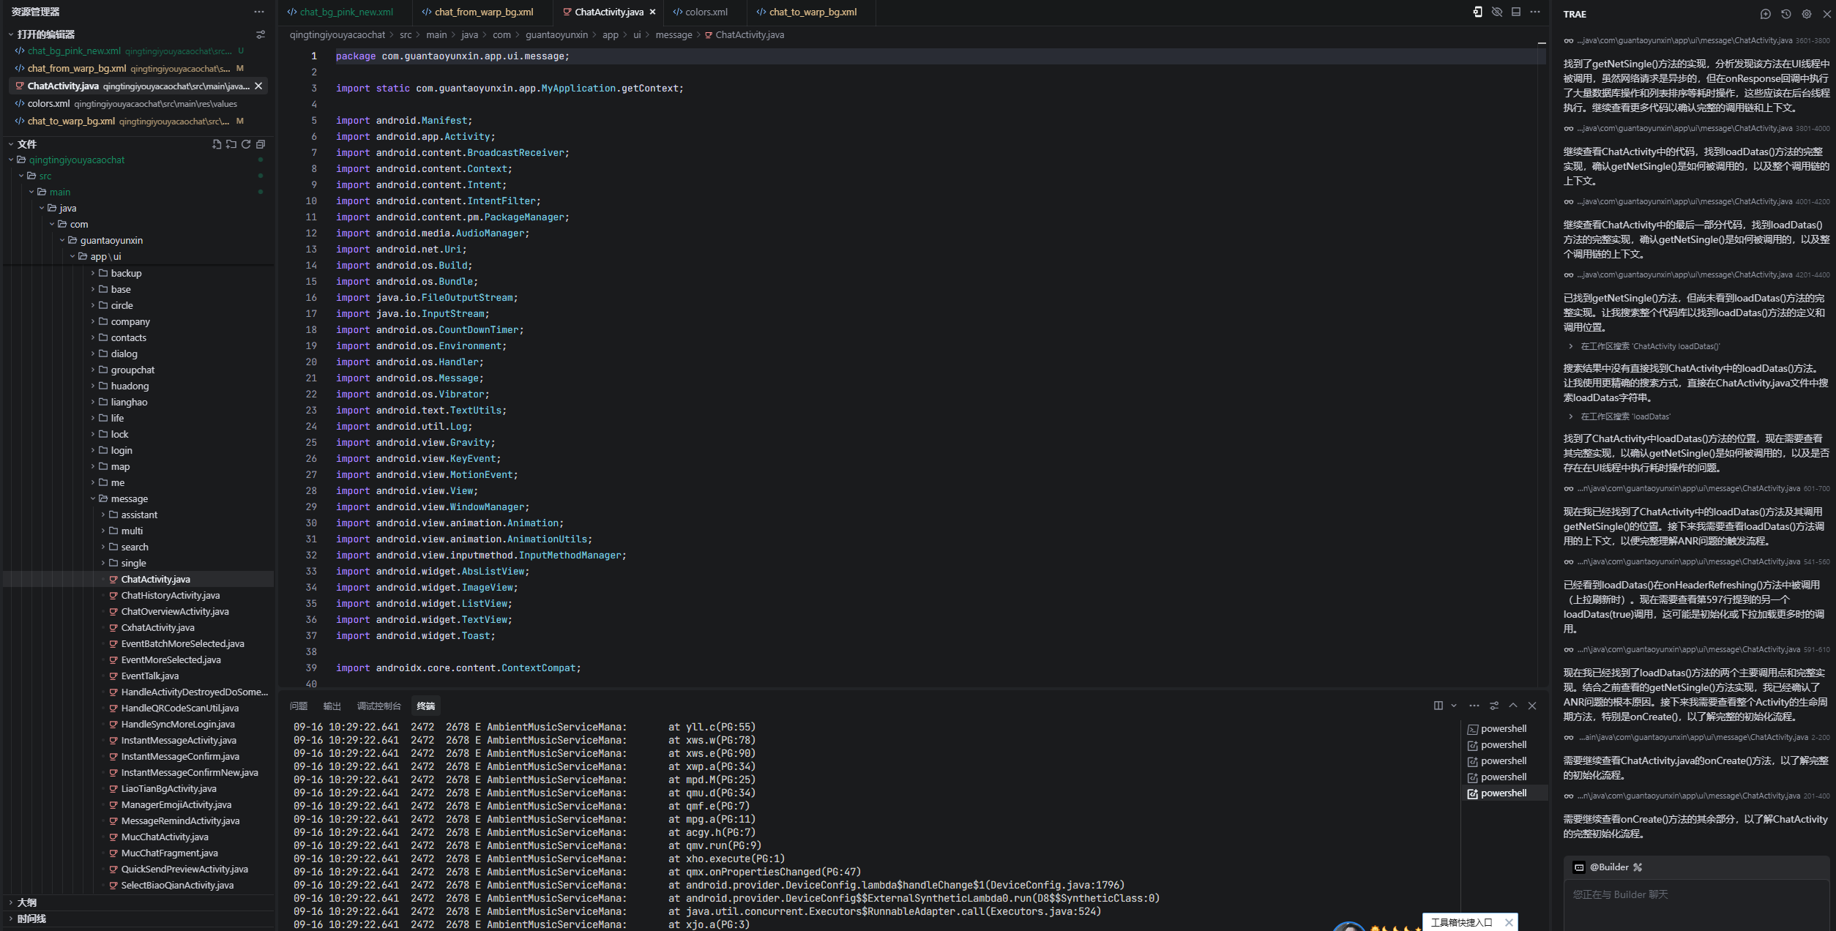Open terminal panel settings sliders icon

(x=1493, y=706)
